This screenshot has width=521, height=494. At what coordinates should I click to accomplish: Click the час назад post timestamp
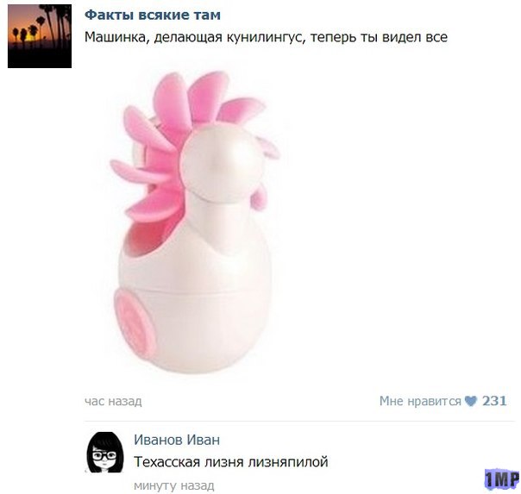(113, 402)
